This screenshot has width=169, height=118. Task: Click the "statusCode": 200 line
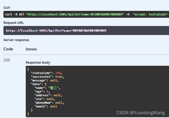pos(47,73)
